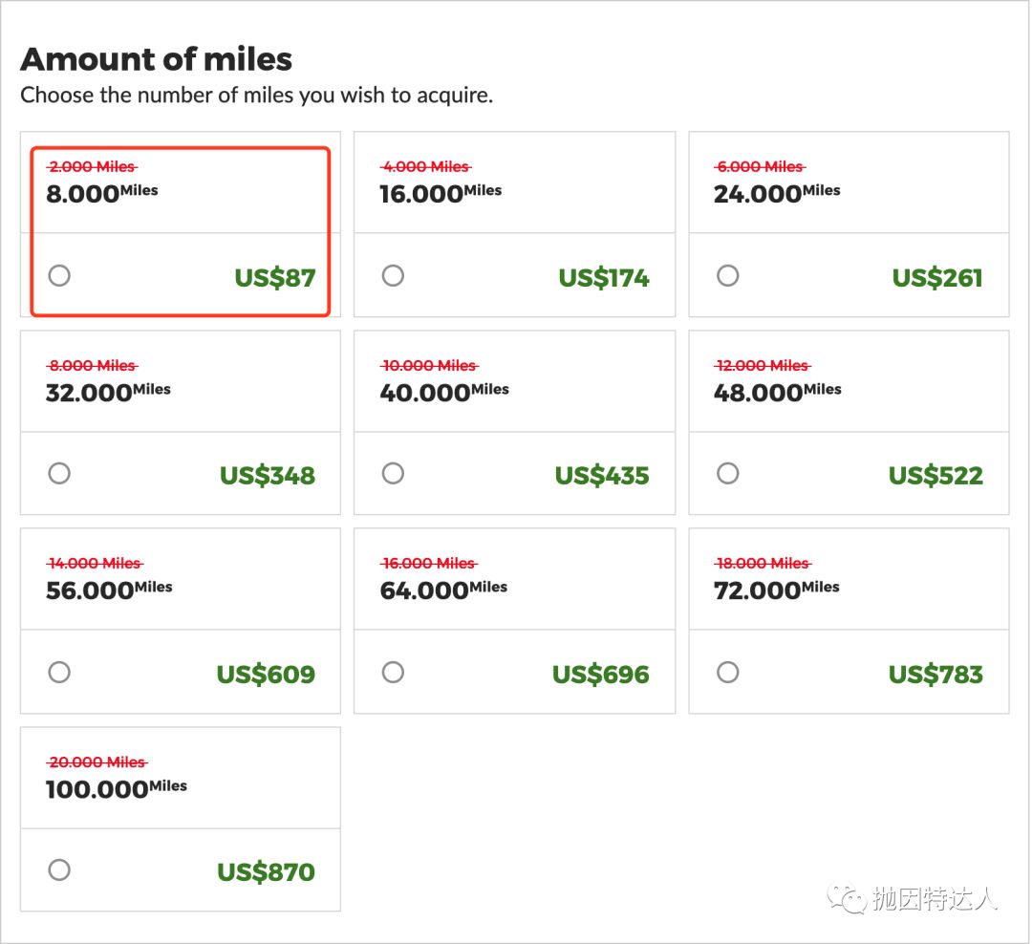
Task: Select the 64.000 Miles radio button
Action: pos(393,673)
